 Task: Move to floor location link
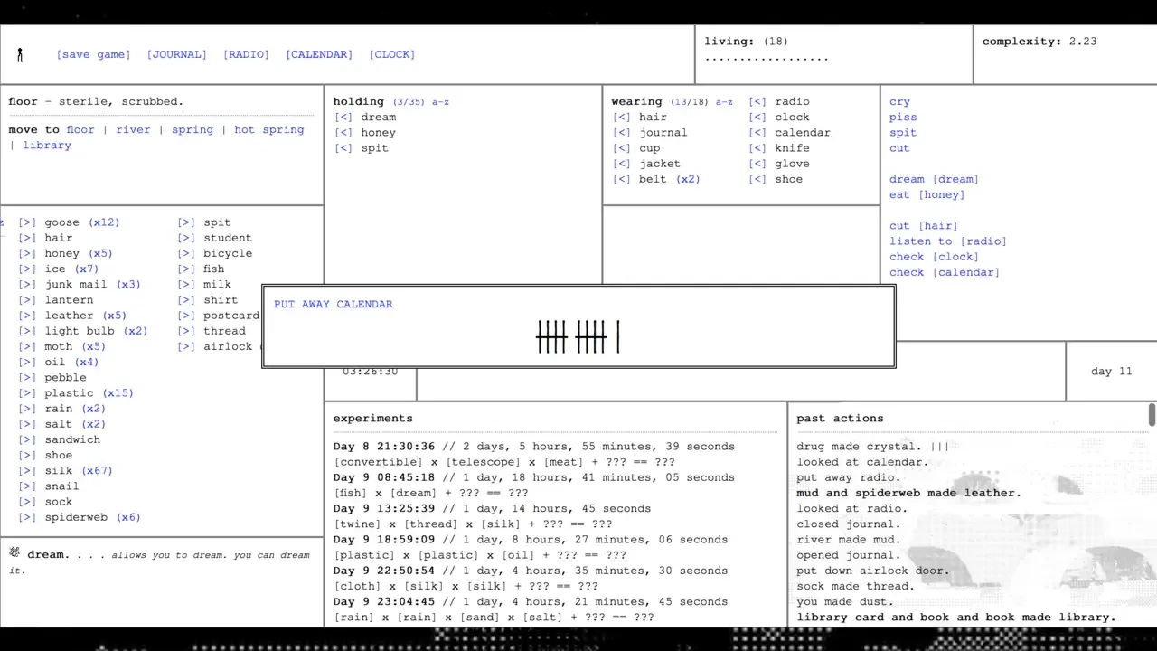[80, 129]
